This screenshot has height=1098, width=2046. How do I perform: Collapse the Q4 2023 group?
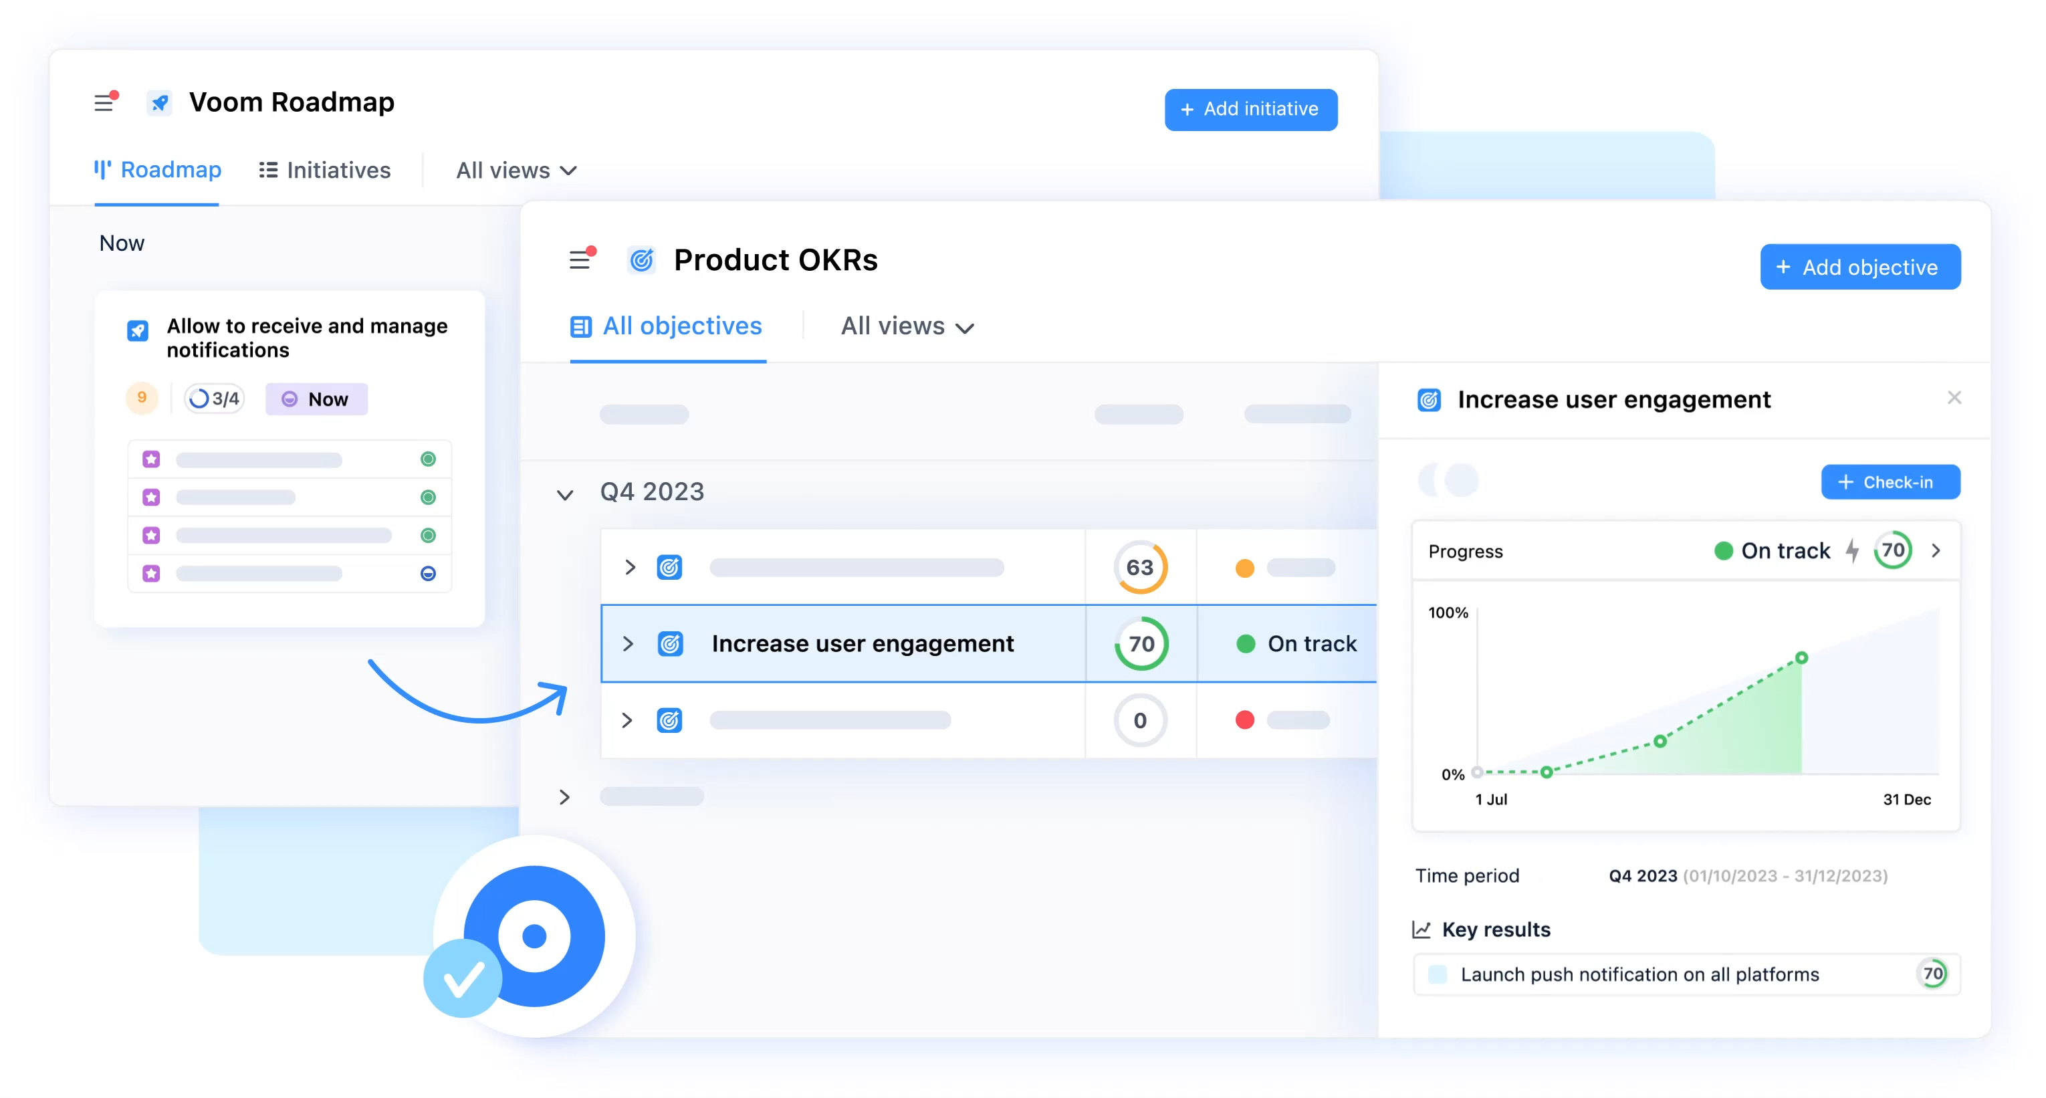565,495
